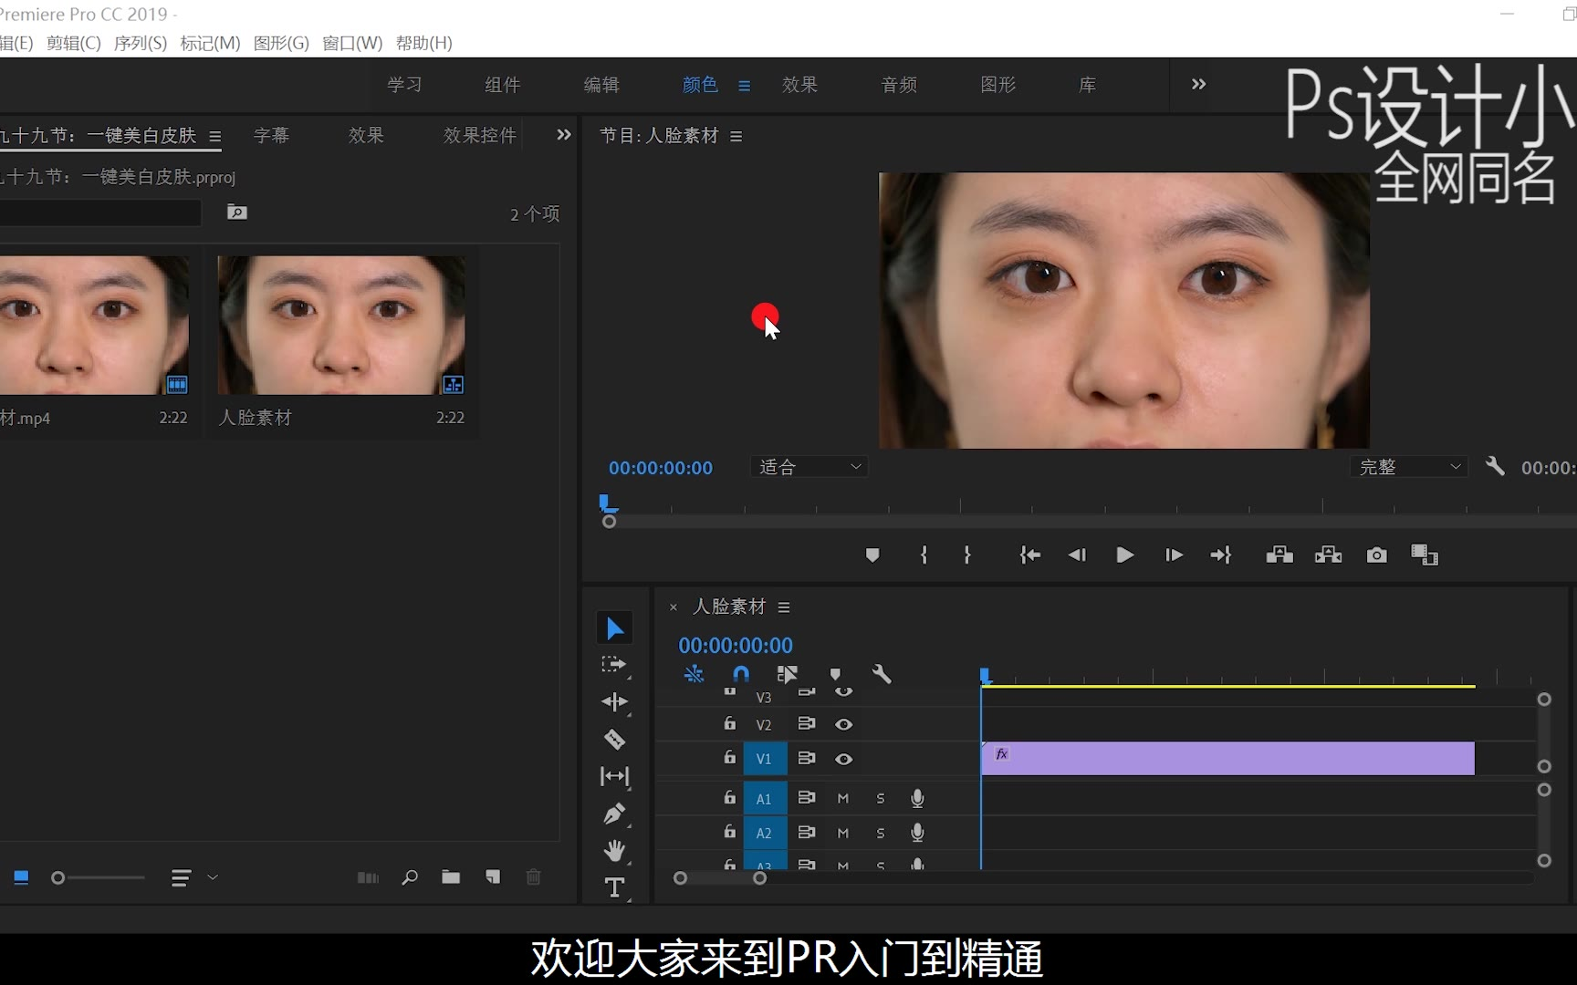Select the Type tool

614,887
